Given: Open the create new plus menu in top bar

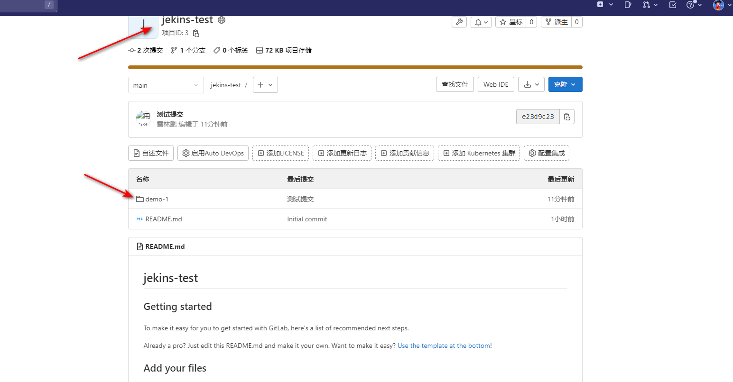Looking at the screenshot, I should (605, 5).
